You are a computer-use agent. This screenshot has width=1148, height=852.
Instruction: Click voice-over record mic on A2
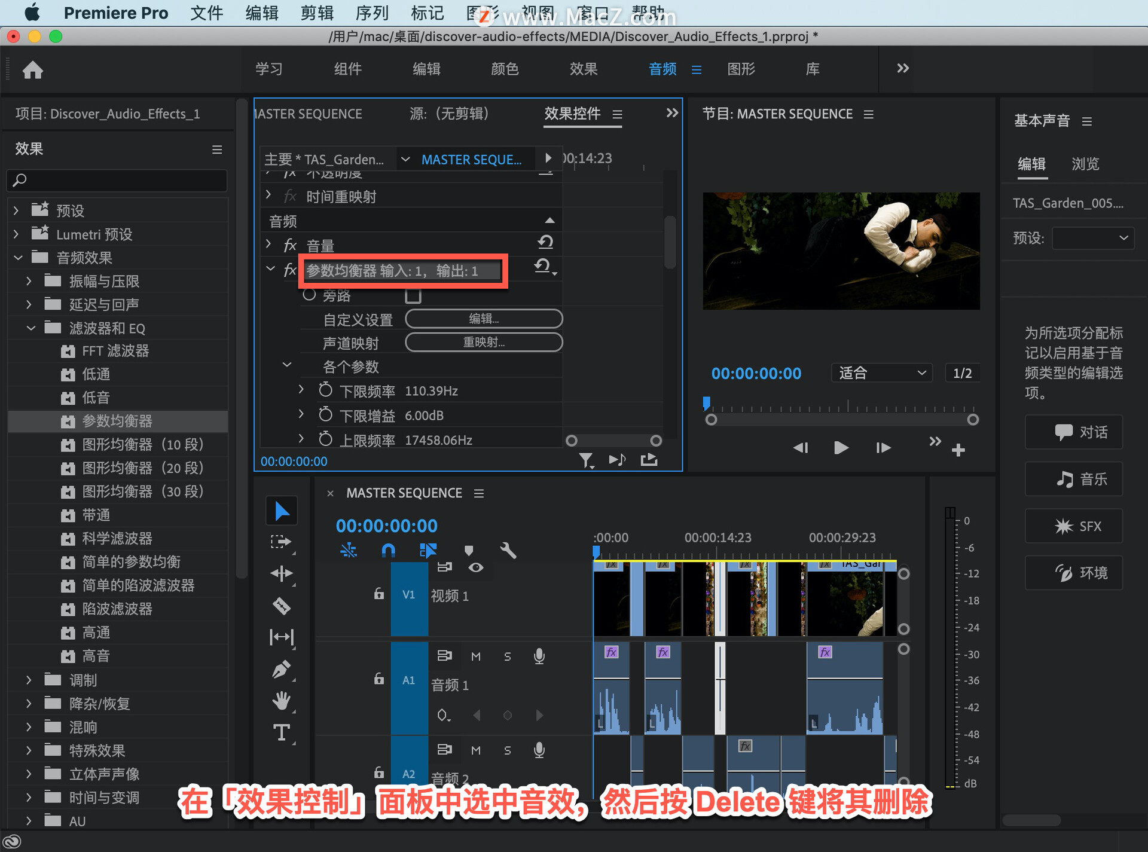[x=539, y=750]
